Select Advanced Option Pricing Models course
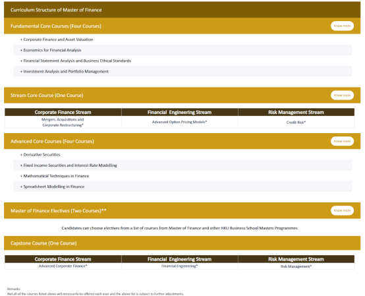The width and height of the screenshot is (365, 296). pos(179,122)
